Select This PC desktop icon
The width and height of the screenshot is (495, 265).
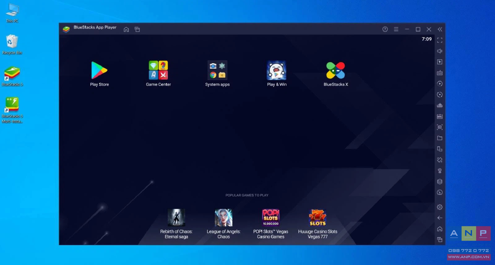(x=12, y=13)
